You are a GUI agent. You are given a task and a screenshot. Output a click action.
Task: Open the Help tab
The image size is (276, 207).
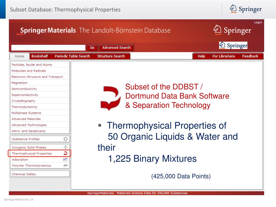[x=201, y=56]
